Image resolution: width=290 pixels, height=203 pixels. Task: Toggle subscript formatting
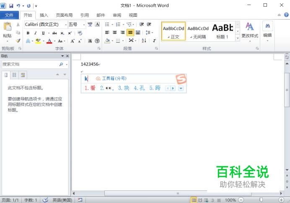[62, 33]
